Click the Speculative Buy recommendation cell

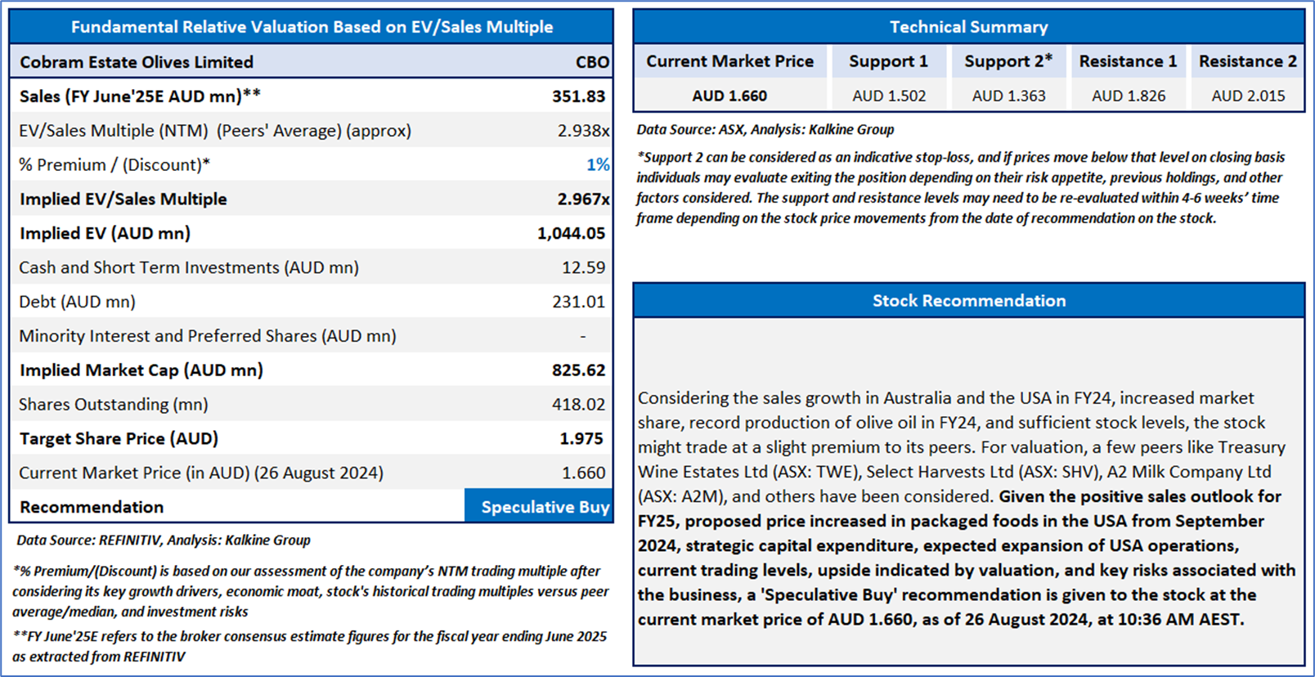coord(540,507)
